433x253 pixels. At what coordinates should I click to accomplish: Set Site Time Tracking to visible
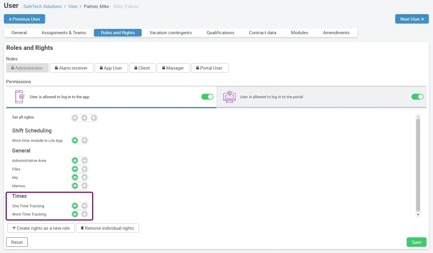84,206
